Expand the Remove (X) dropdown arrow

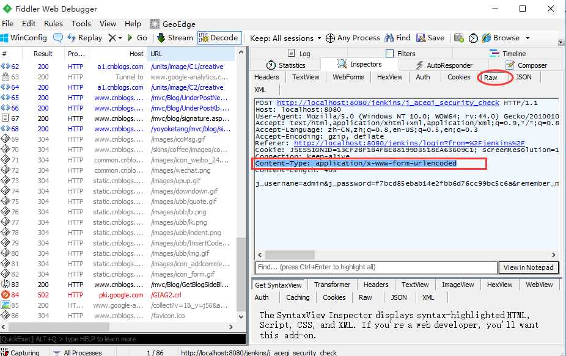pyautogui.click(x=120, y=38)
